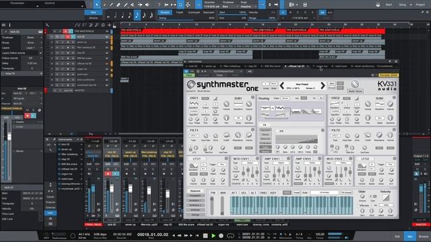The width and height of the screenshot is (431, 242).
Task: Open the Group dropdown in inspector
Action: (x=32, y=42)
